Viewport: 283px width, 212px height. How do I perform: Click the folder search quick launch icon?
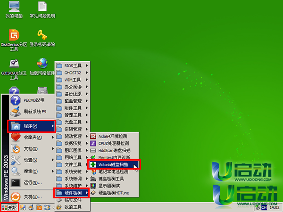coord(39,207)
